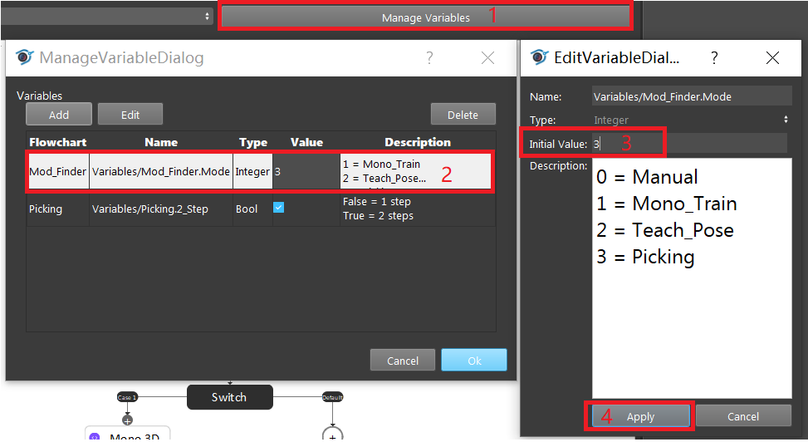Select the Switch node in flowchart
Screen dimensions: 808x442
click(x=229, y=397)
